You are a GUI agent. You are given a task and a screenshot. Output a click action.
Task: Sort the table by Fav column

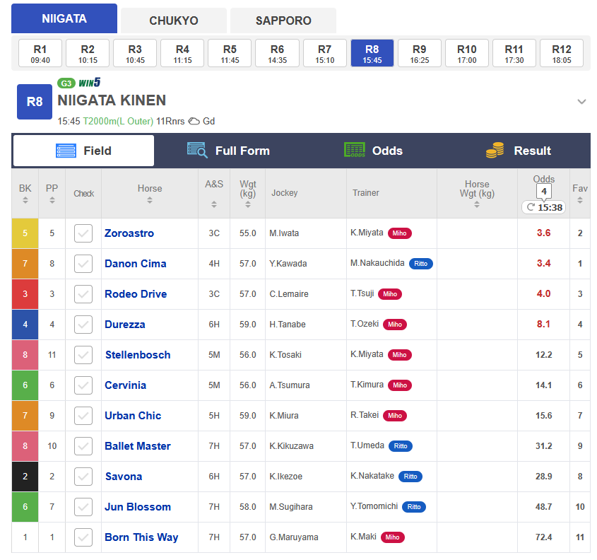[x=580, y=200]
